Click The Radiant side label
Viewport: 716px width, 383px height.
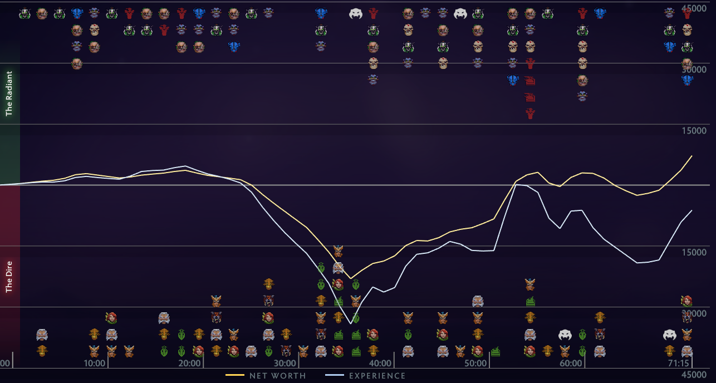(9, 94)
